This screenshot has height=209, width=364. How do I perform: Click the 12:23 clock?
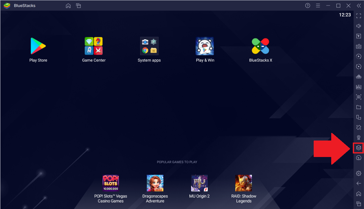pos(345,15)
